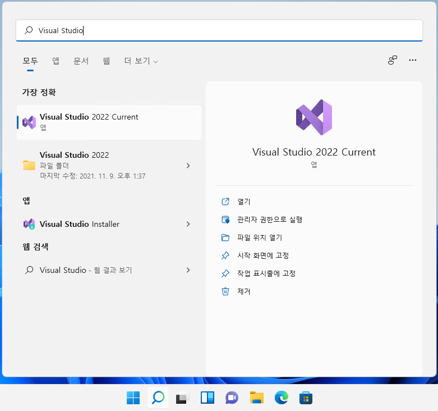The image size is (438, 411).
Task: Expand the 더 보기 dropdown
Action: pos(141,61)
